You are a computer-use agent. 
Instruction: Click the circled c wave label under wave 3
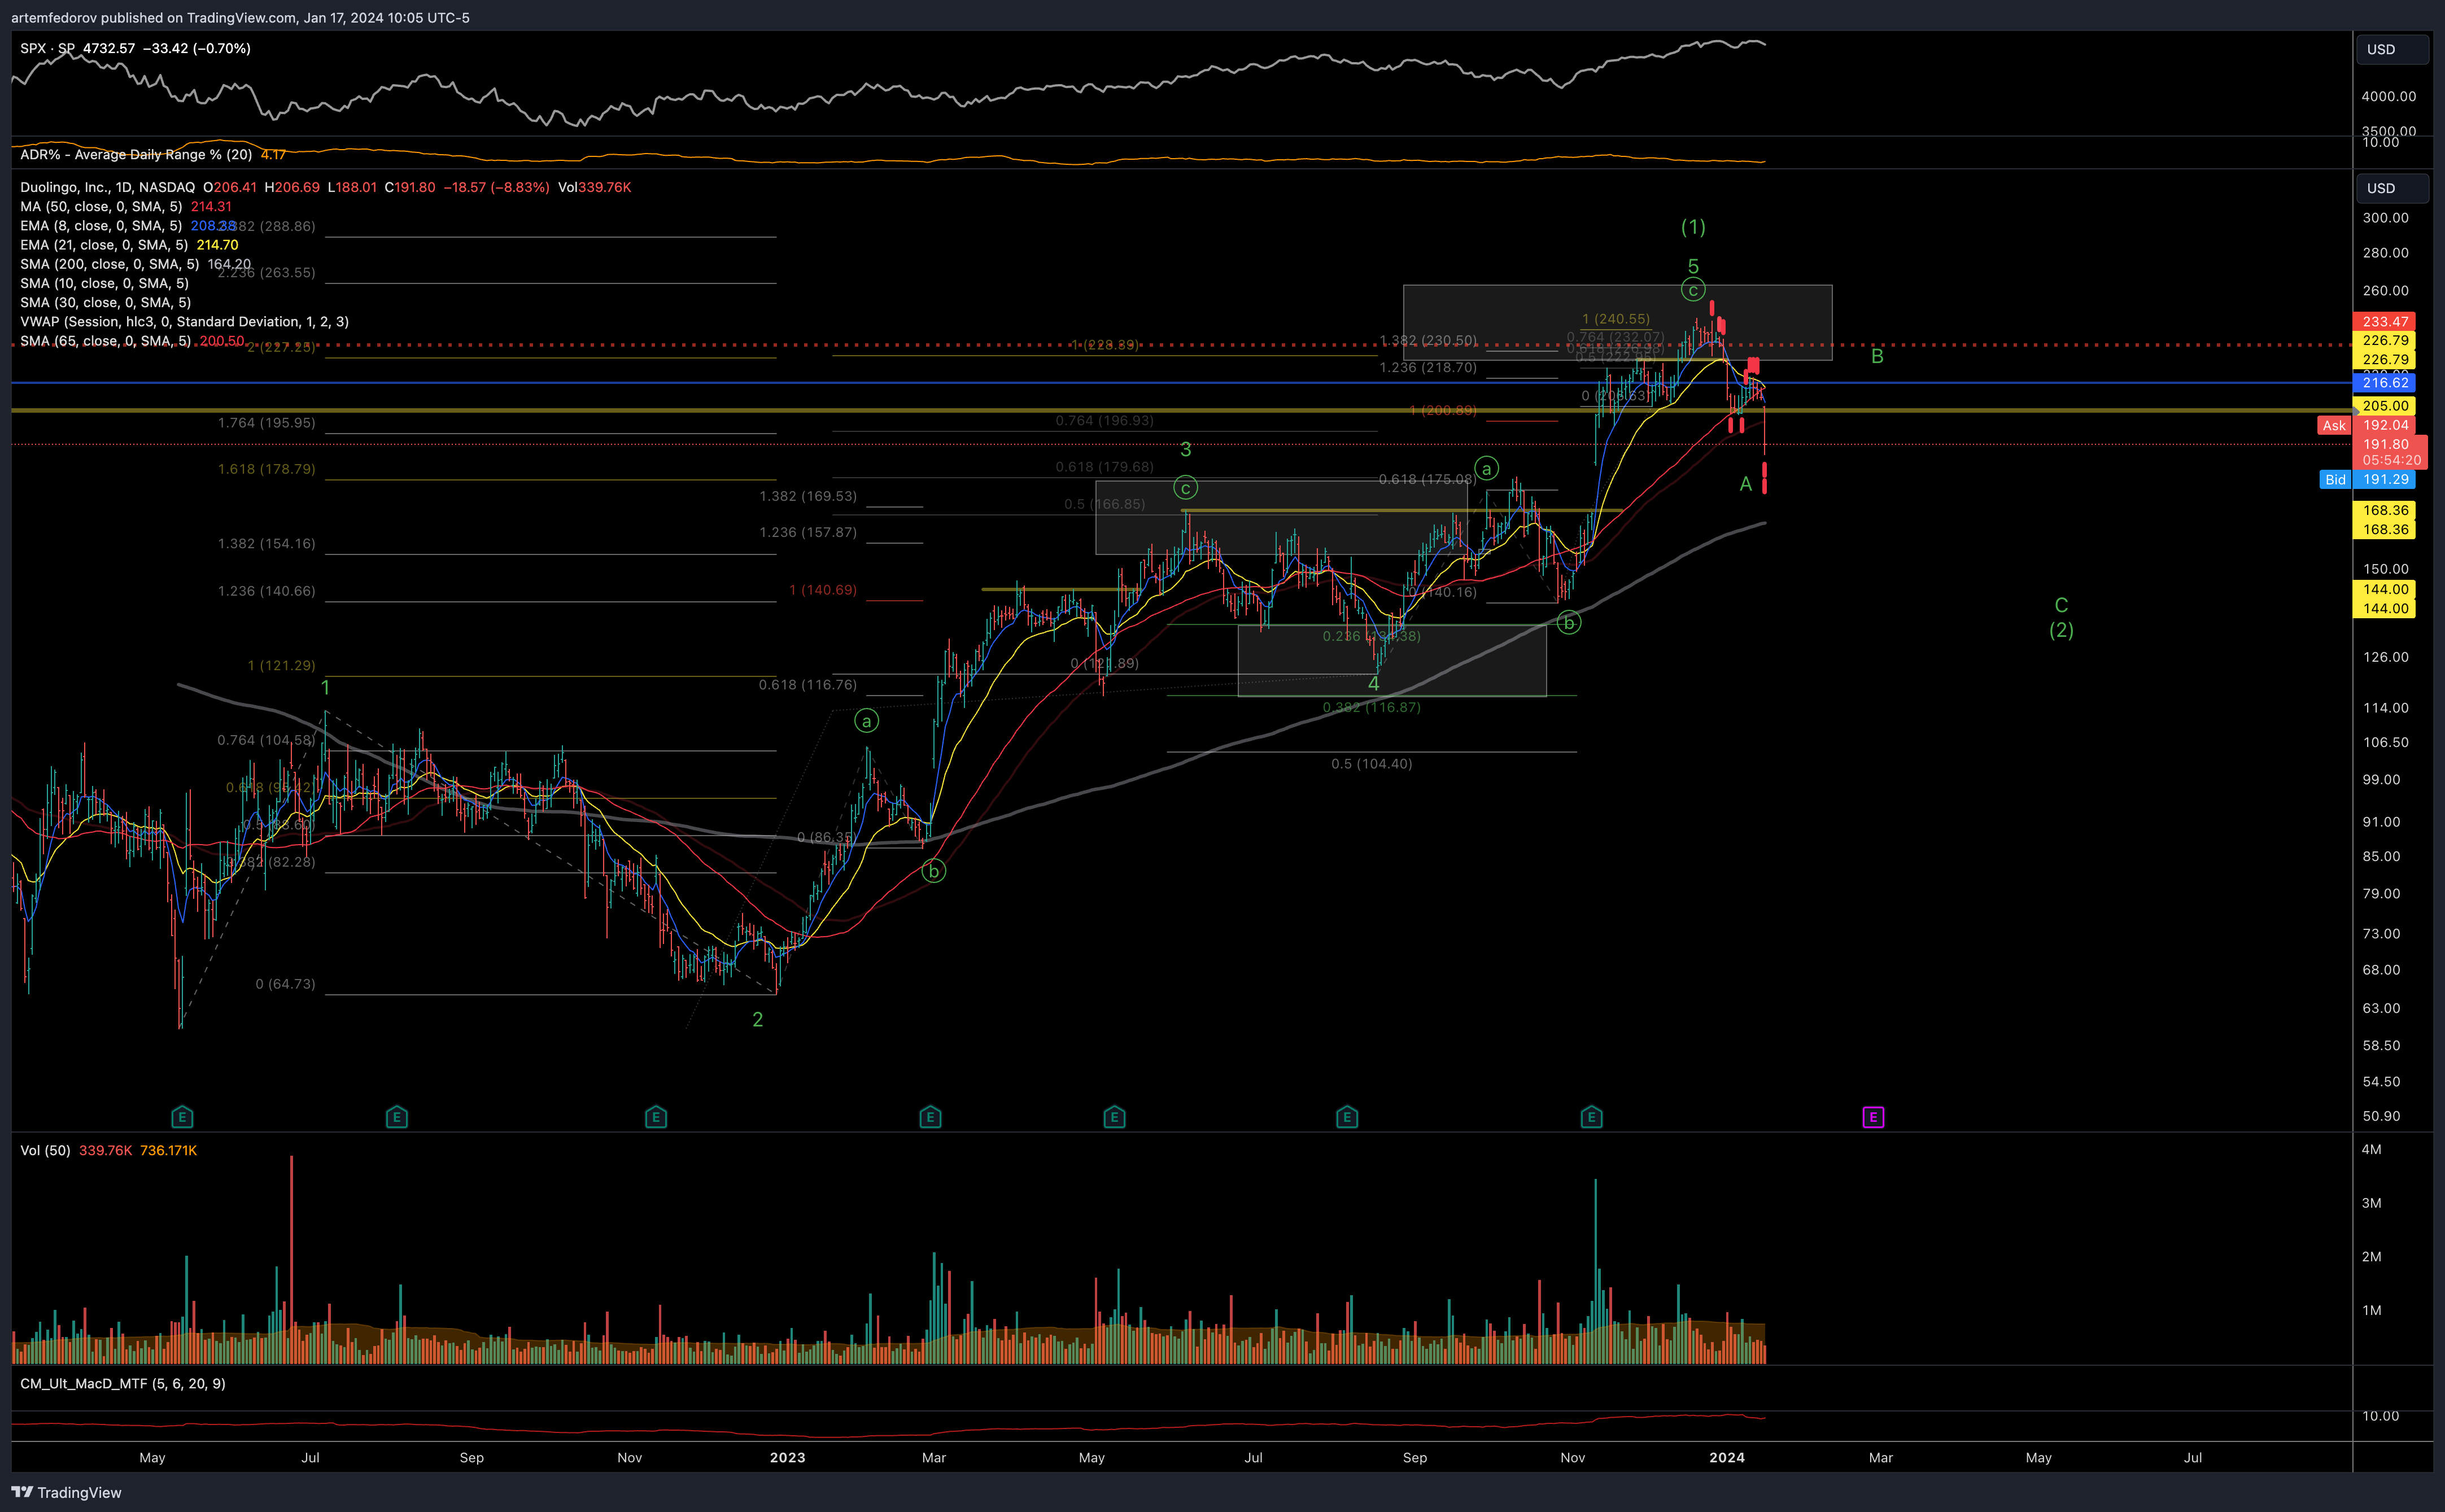pyautogui.click(x=1185, y=488)
